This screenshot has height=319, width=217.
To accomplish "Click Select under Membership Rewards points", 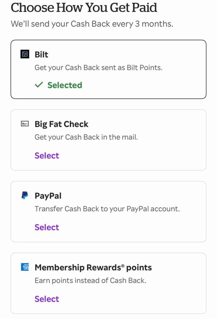I will (47, 299).
